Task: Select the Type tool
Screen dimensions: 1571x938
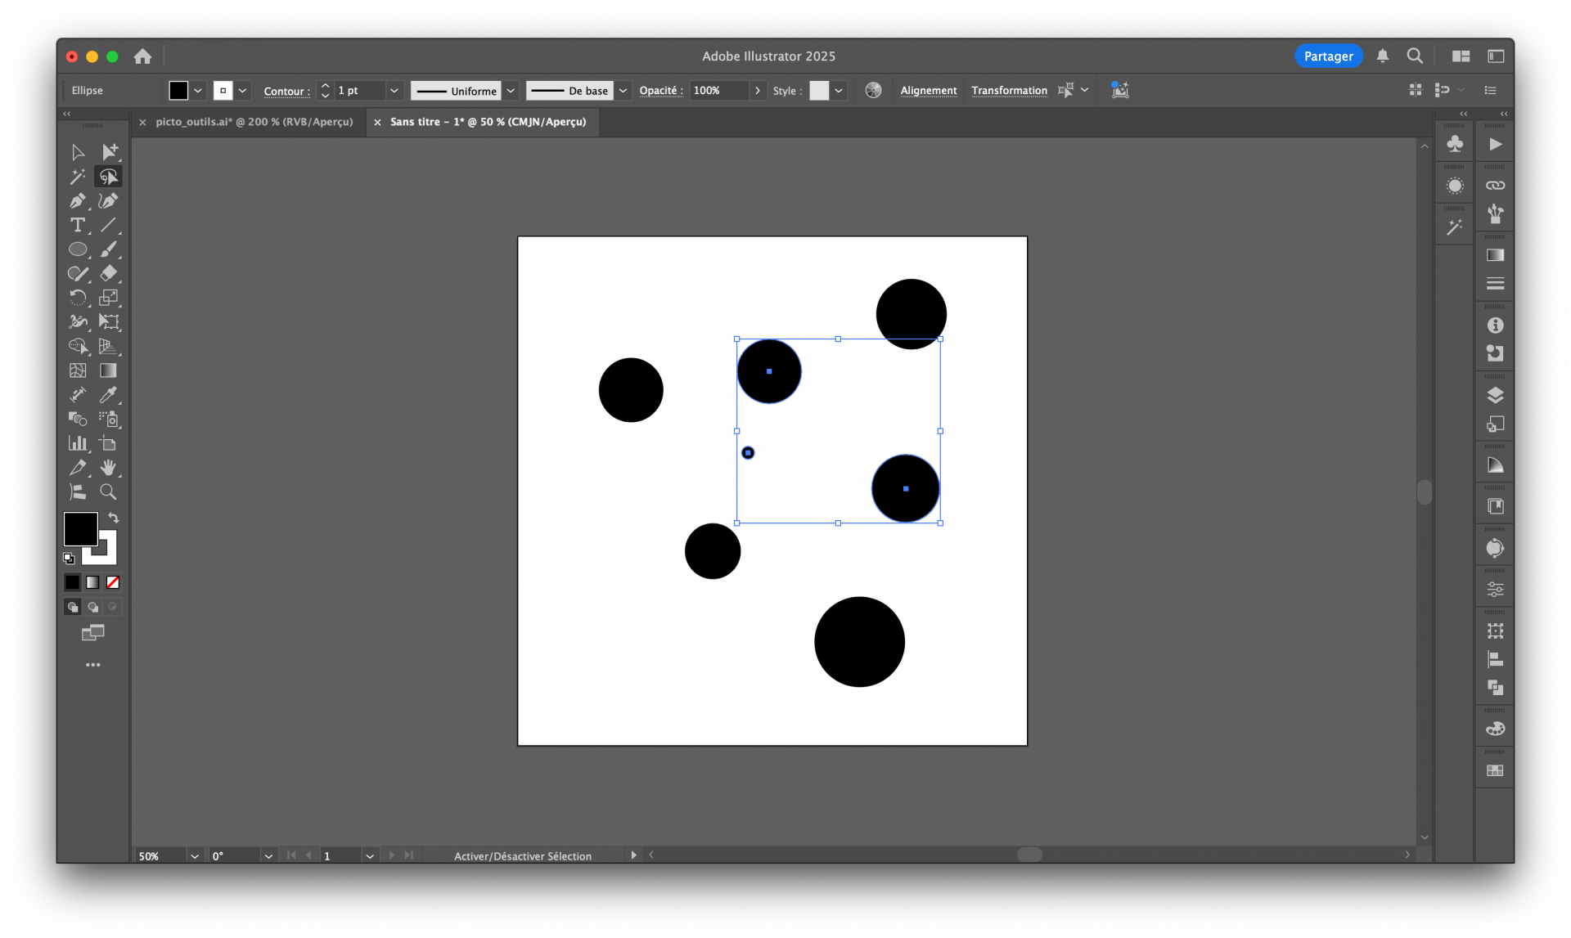Action: (78, 226)
